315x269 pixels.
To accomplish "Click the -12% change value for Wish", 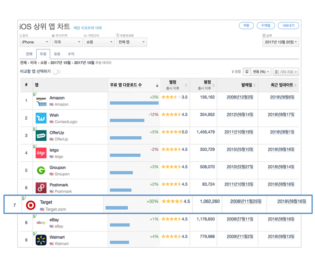I will [153, 114].
